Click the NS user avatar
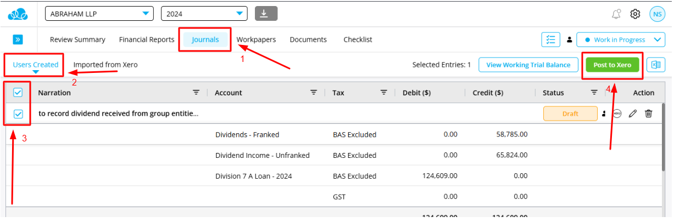 (656, 14)
